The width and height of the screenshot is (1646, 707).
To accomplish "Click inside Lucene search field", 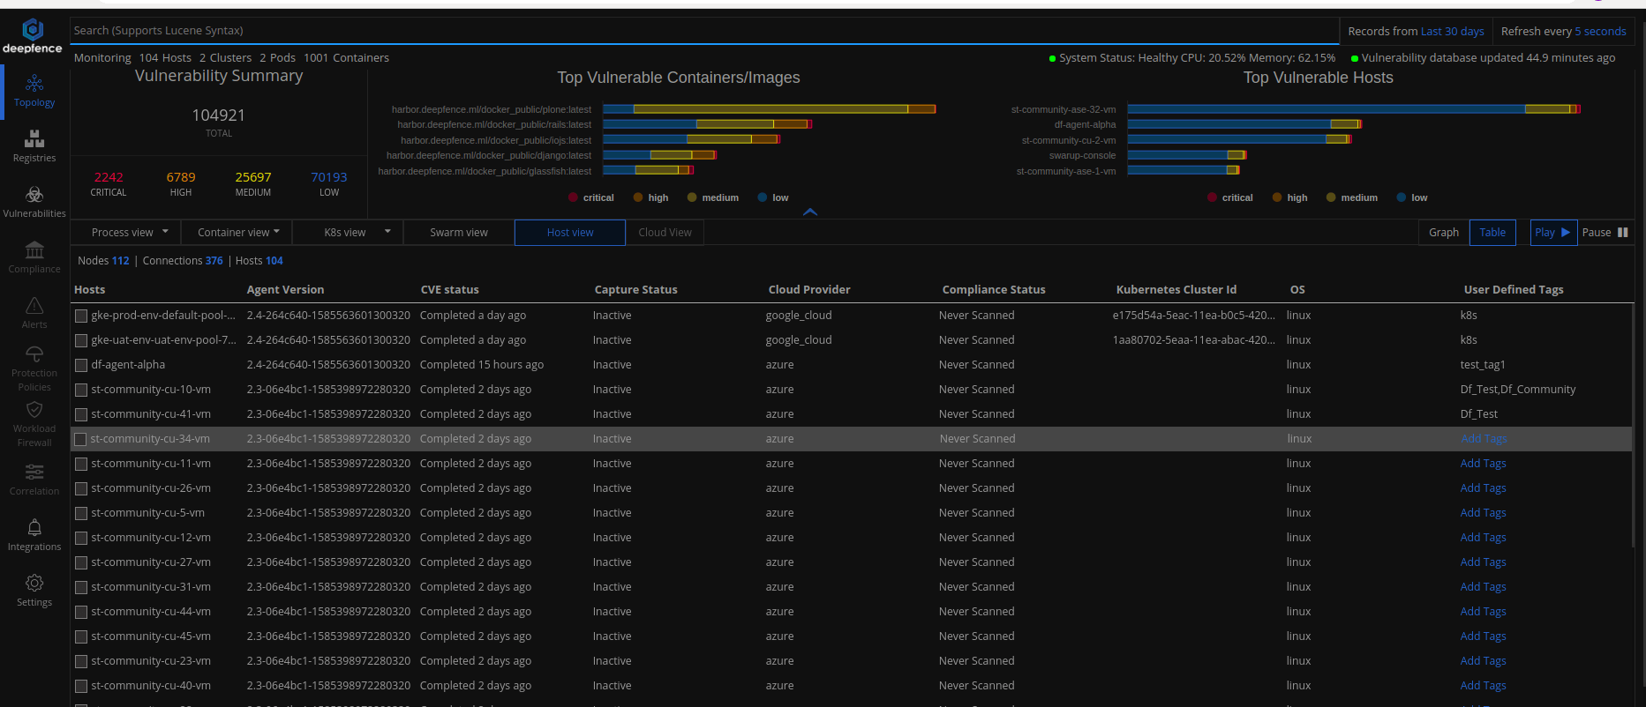I will pos(703,31).
